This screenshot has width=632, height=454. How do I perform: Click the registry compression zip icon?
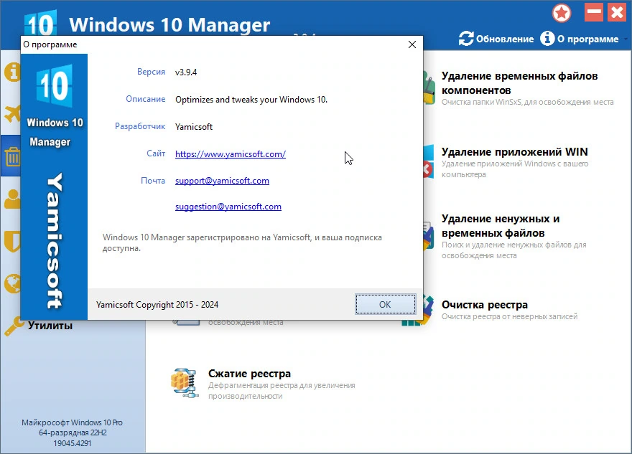pyautogui.click(x=185, y=383)
